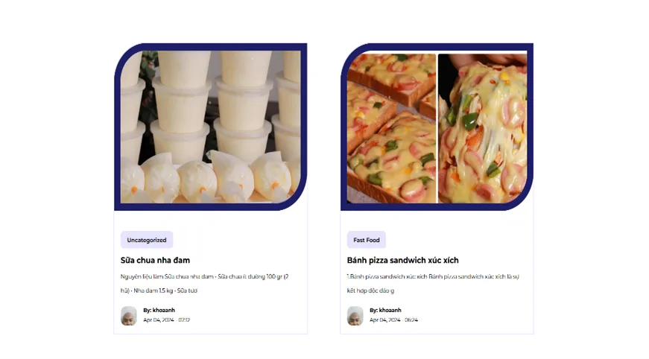Image resolution: width=649 pixels, height=359 pixels.
Task: Click author avatar on Bánh pizza sandwich card
Action: [355, 316]
